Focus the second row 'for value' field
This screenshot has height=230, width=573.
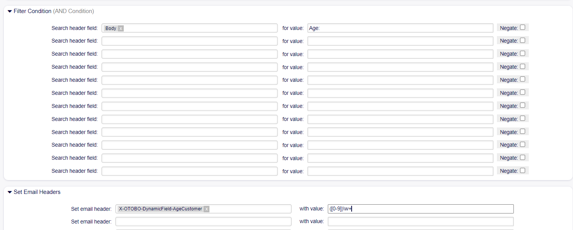400,41
